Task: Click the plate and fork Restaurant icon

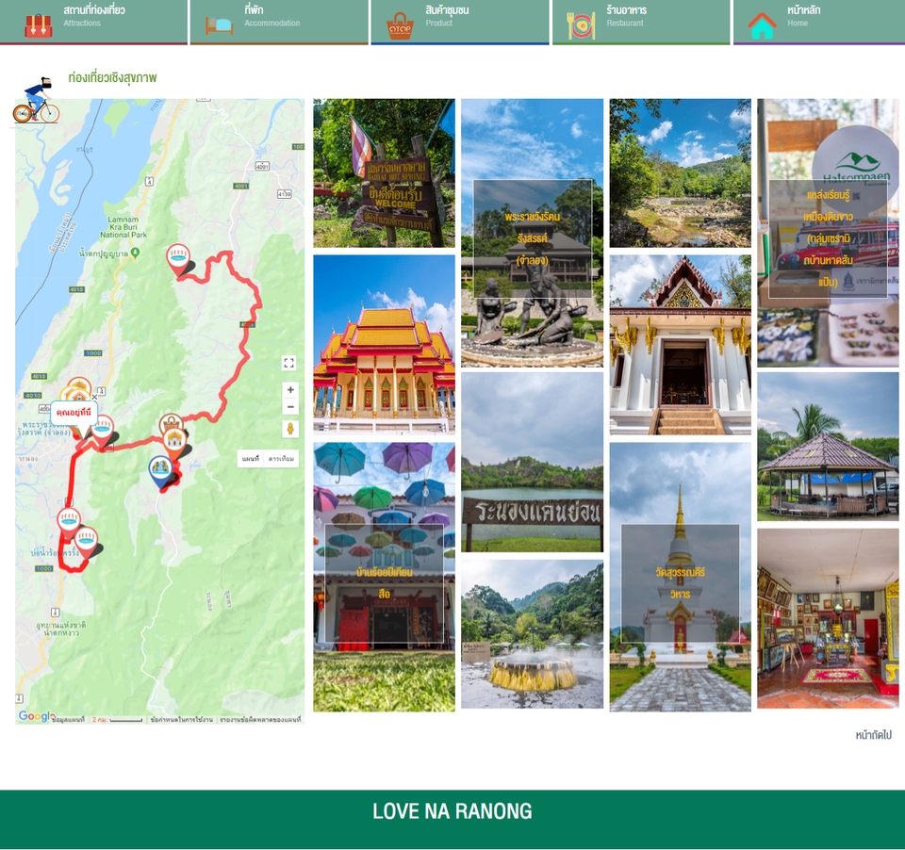Action: click(582, 26)
